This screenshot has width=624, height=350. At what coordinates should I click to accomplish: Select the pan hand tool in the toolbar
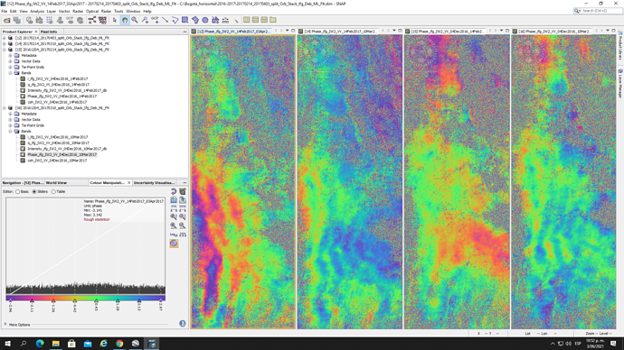[125, 20]
